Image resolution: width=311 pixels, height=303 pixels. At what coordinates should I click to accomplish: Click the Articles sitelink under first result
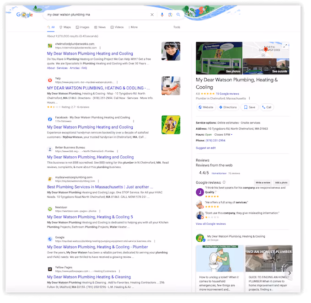click(75, 68)
